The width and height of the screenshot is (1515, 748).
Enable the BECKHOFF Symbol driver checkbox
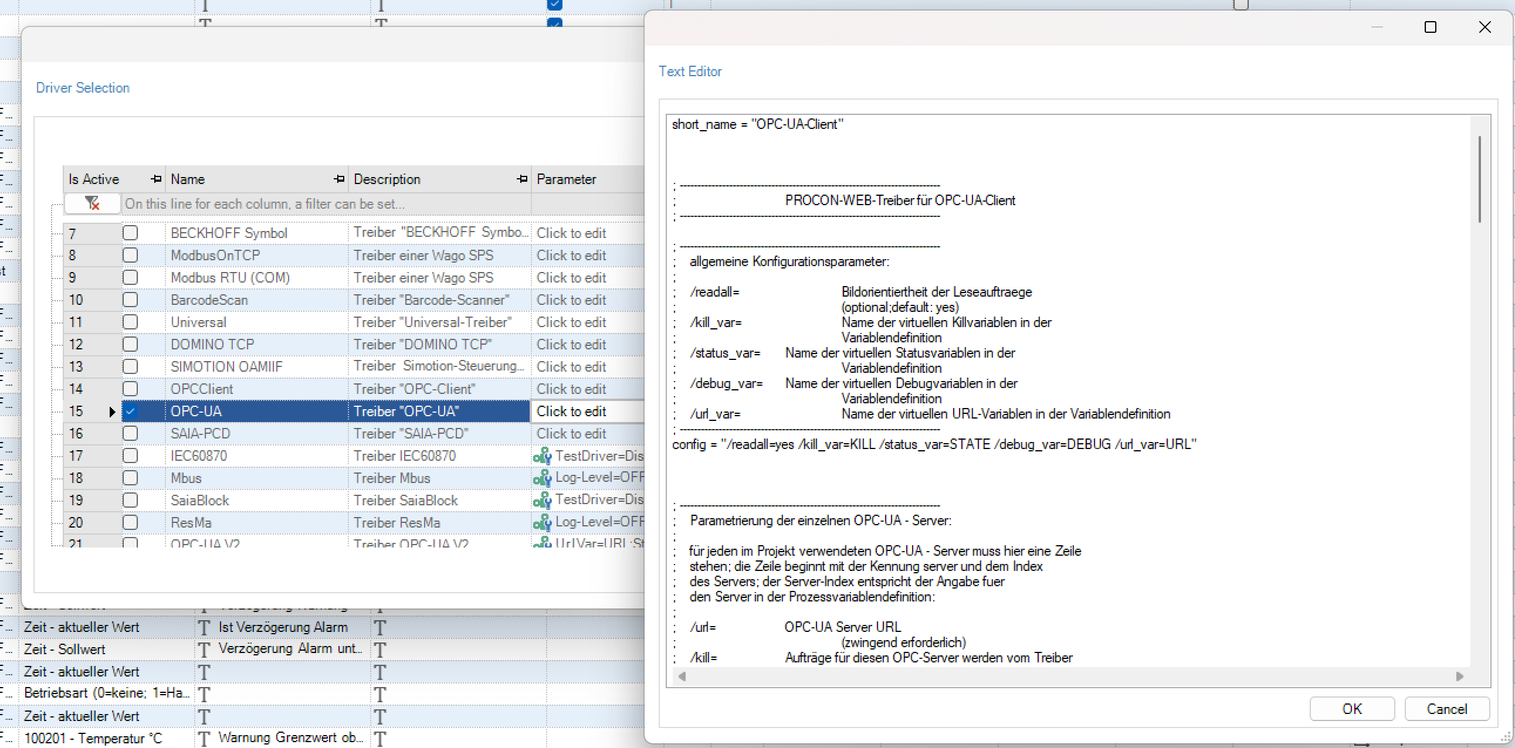(x=131, y=233)
